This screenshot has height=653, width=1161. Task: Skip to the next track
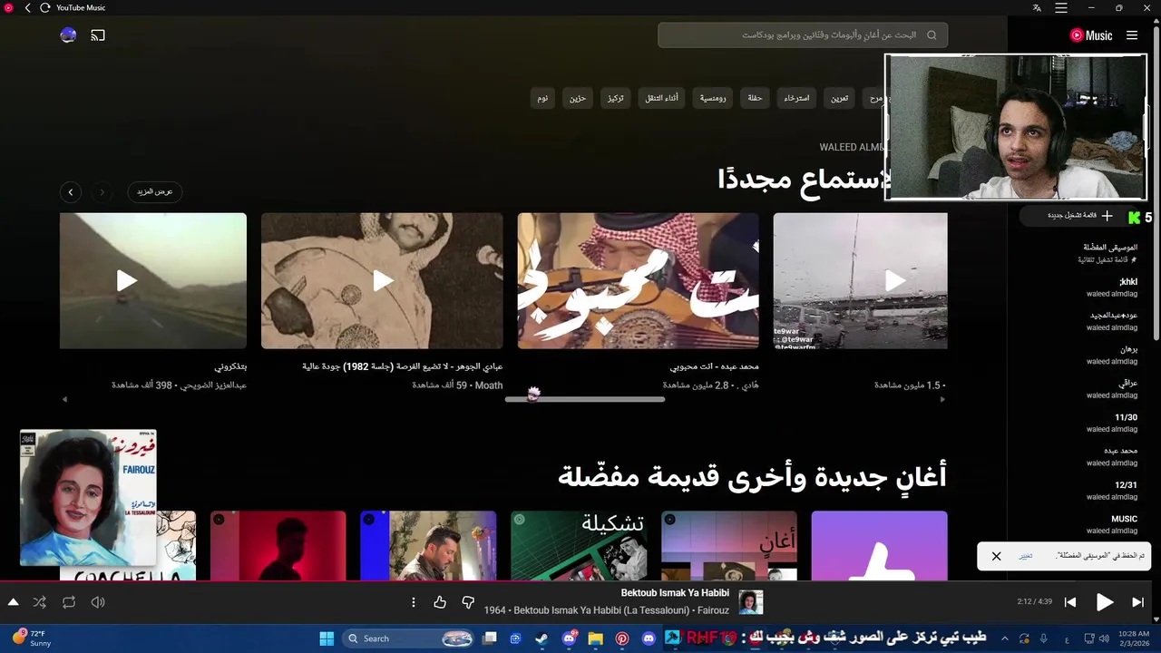(x=1137, y=602)
